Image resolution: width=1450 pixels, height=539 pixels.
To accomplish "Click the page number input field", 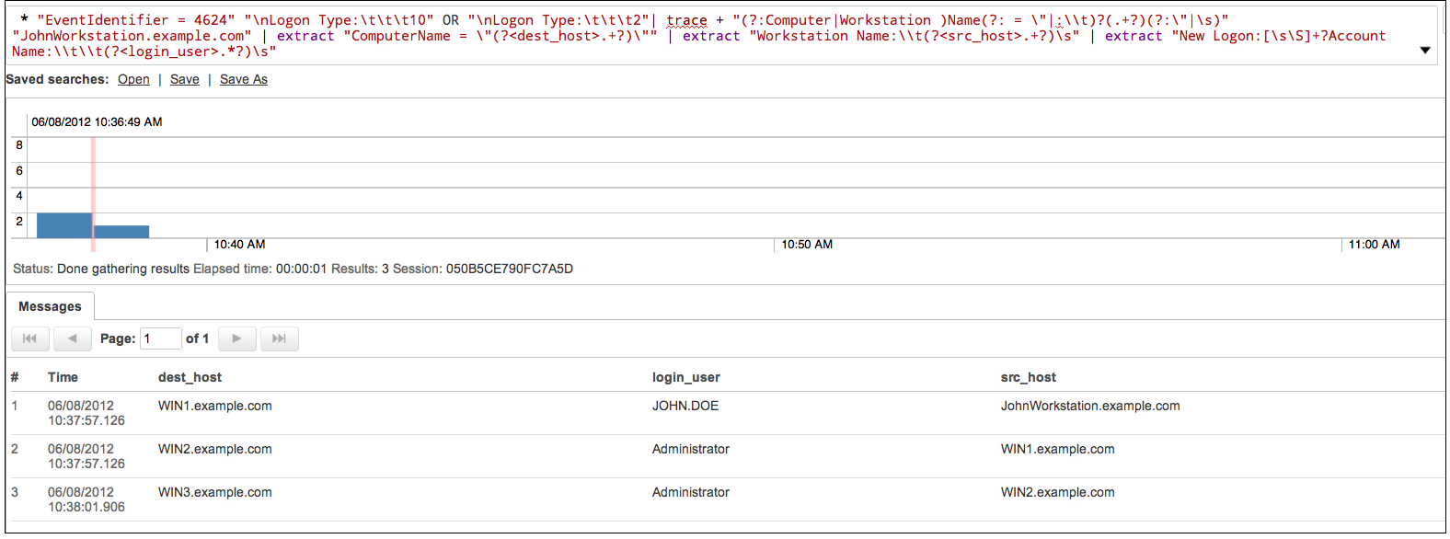I will tap(160, 338).
